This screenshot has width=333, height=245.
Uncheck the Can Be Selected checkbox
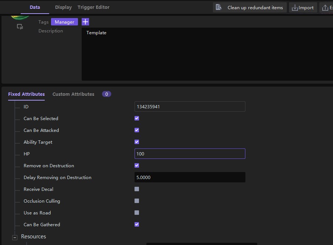click(137, 118)
